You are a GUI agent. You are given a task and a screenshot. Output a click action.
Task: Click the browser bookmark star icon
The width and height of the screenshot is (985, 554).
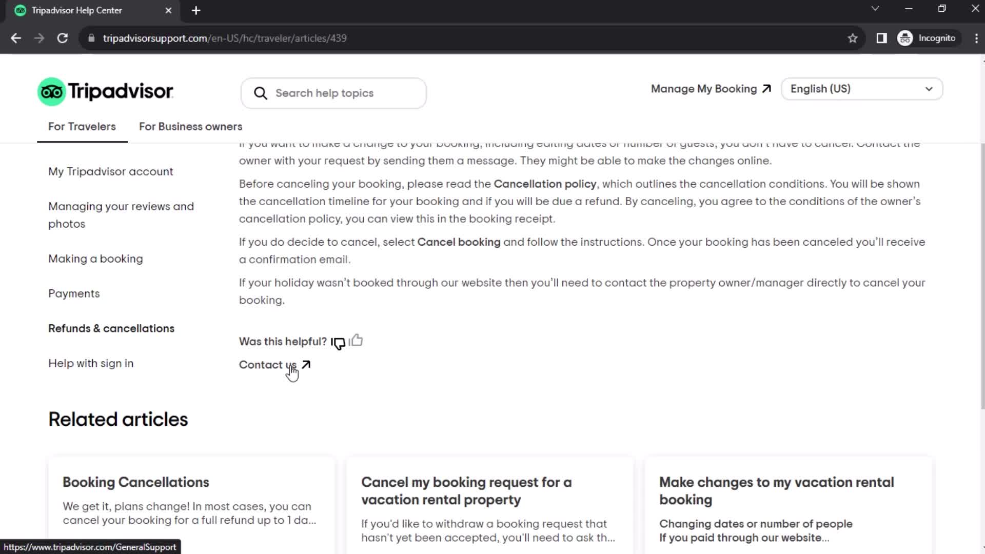854,38
